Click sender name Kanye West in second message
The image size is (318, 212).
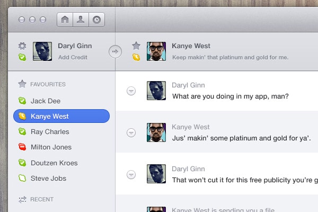[x=191, y=127]
